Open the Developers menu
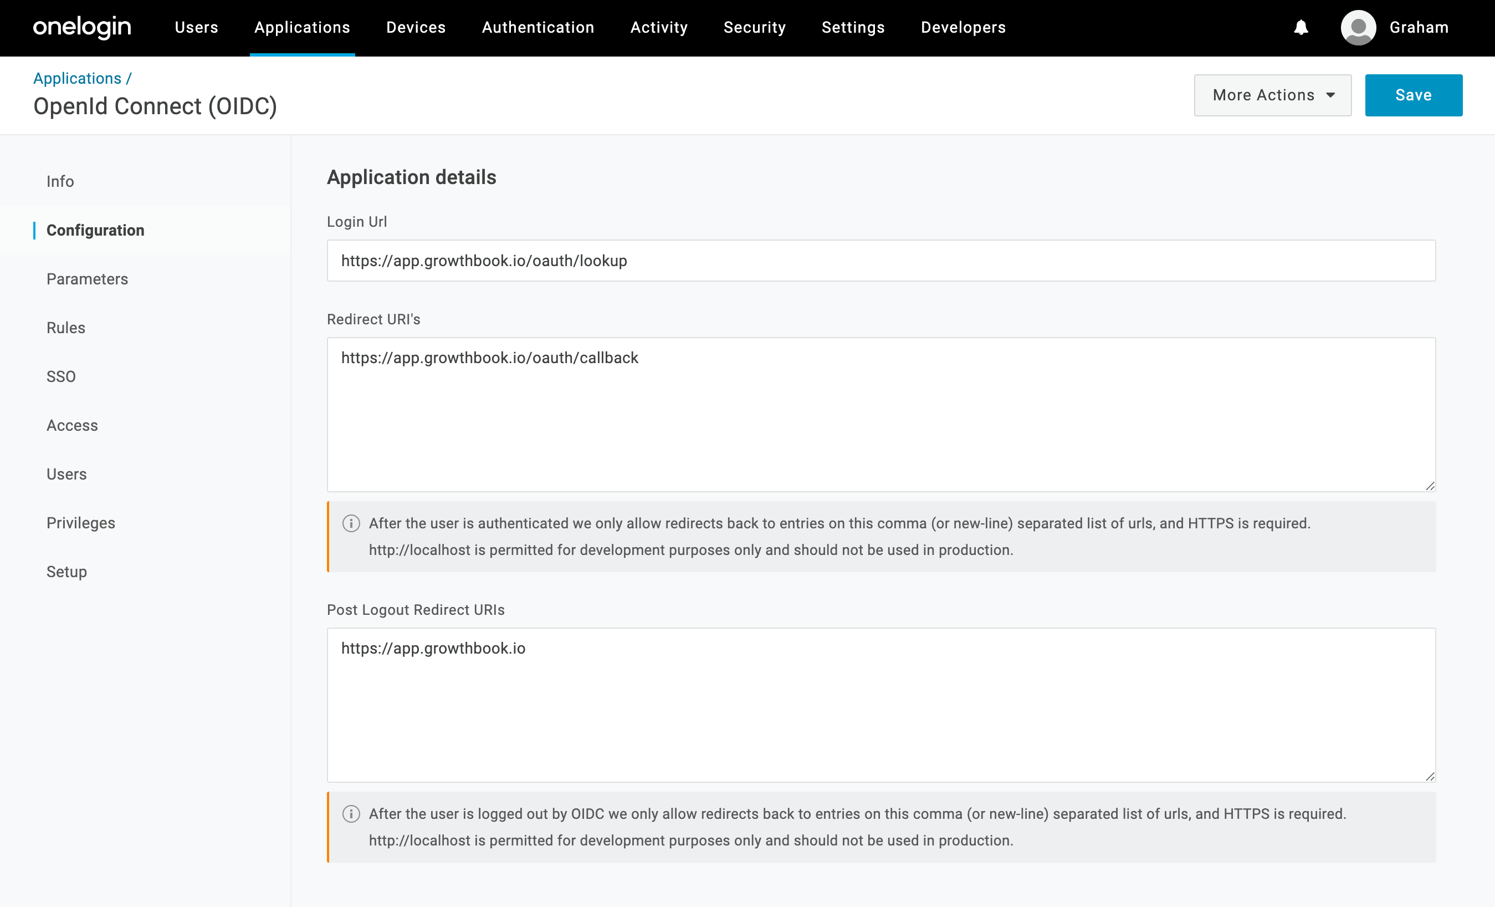1495x907 pixels. point(963,27)
